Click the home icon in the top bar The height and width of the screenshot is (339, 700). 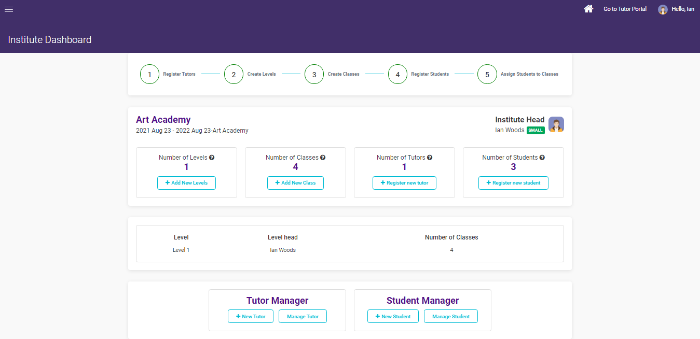[588, 8]
